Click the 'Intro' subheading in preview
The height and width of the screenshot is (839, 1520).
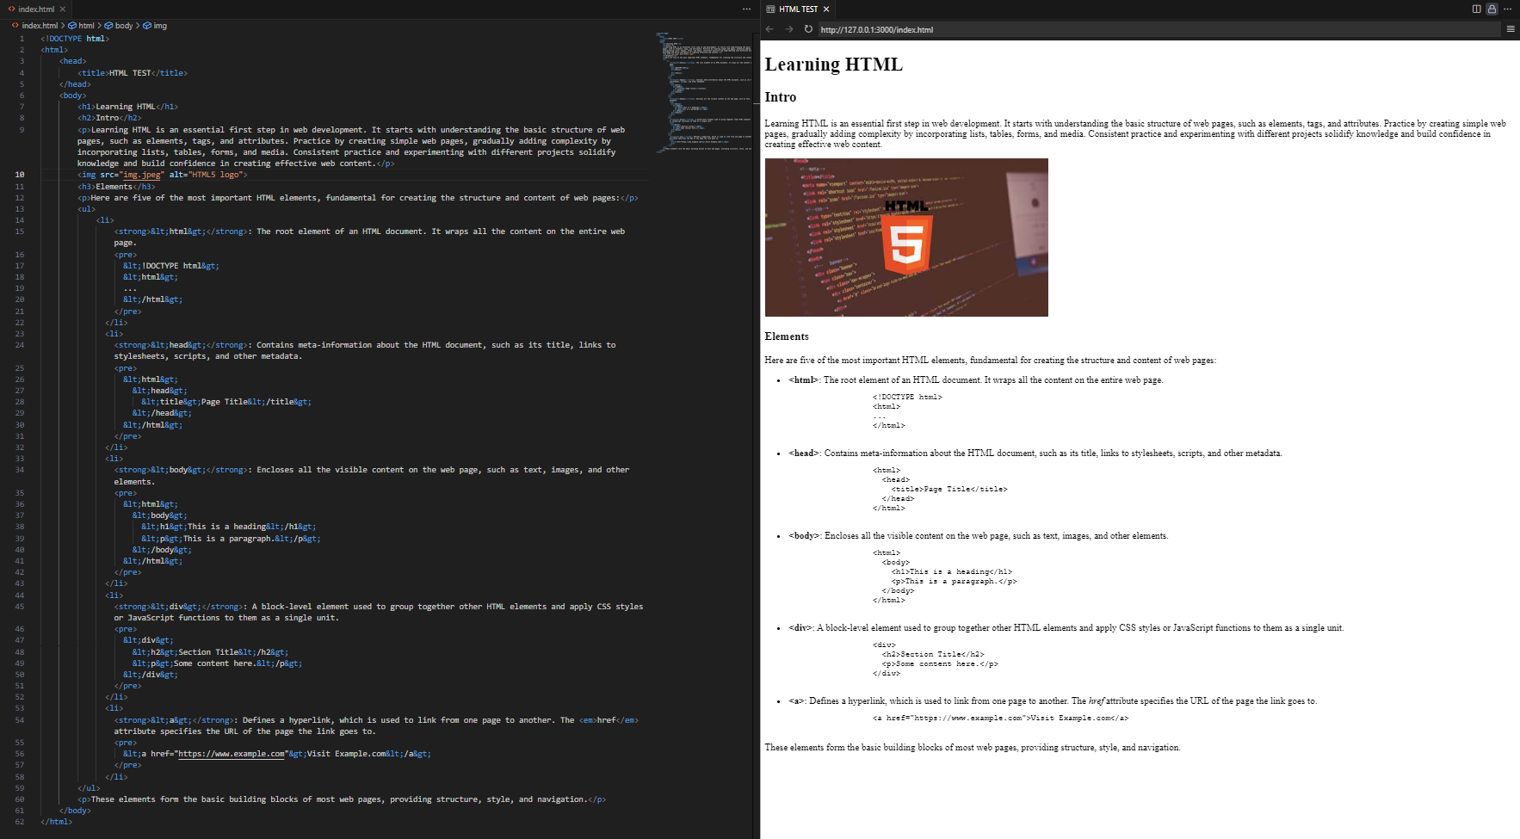coord(781,97)
